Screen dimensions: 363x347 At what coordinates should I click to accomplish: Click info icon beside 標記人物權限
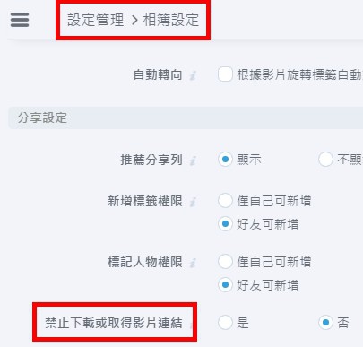(193, 263)
